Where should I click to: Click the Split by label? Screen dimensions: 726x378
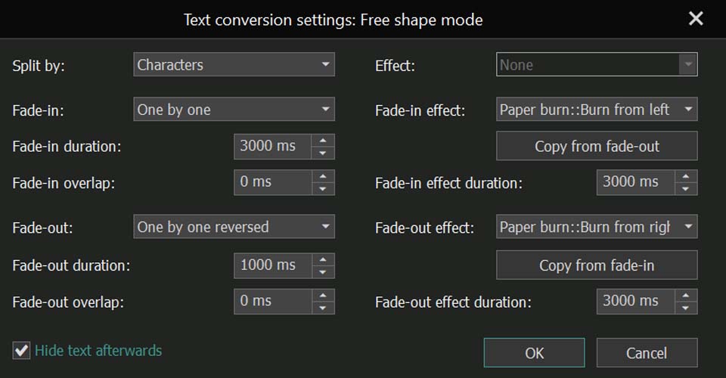click(39, 66)
